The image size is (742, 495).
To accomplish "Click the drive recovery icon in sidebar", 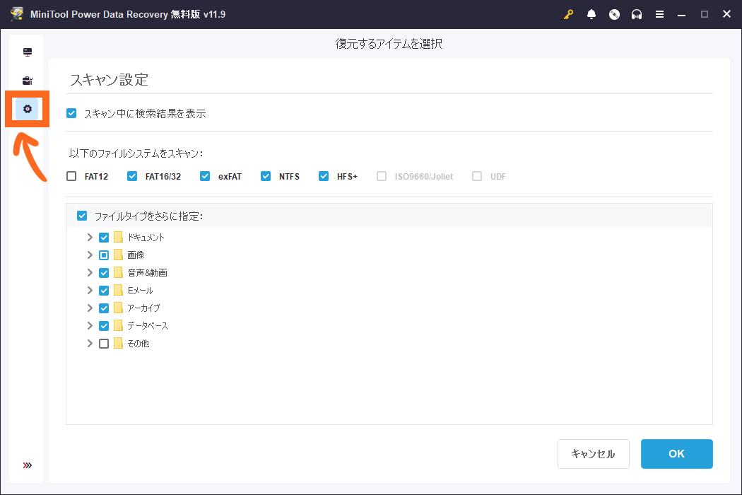I will 28,52.
